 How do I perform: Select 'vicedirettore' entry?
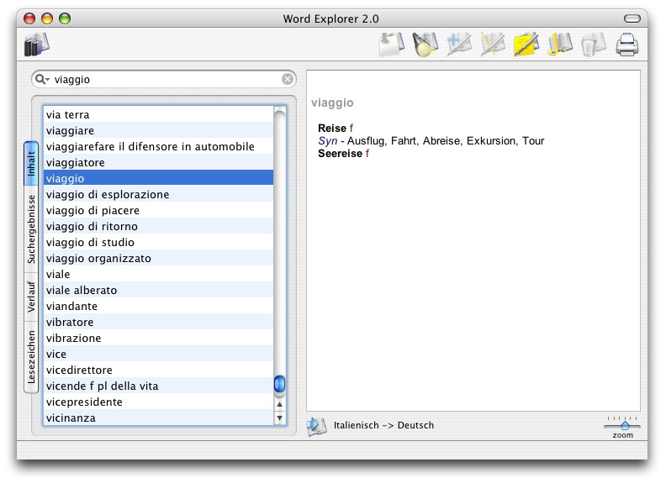tap(158, 370)
